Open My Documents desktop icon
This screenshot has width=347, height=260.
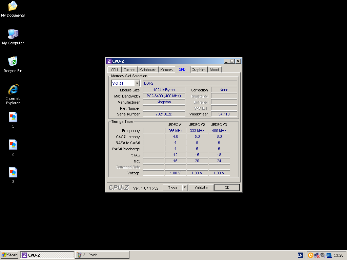click(13, 9)
